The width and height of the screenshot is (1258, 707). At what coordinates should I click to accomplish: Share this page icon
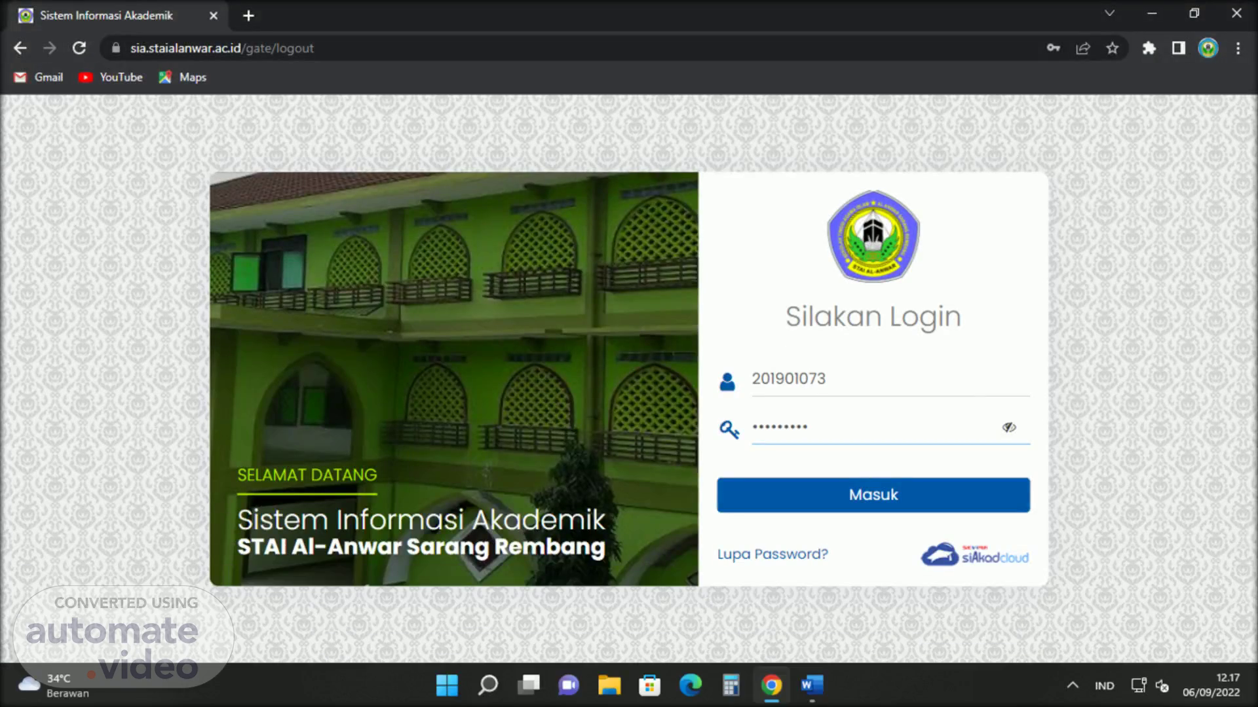click(x=1083, y=48)
